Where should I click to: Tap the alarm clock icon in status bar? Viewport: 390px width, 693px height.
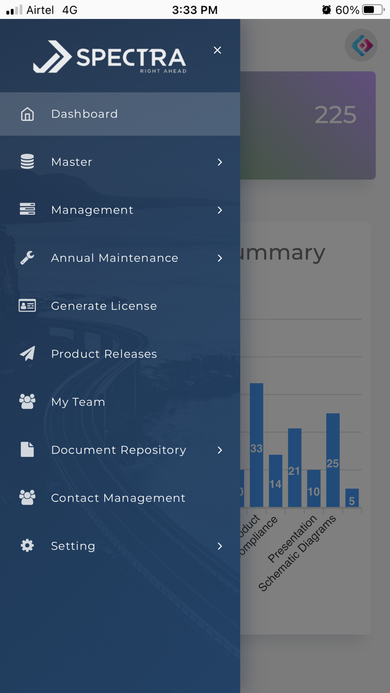326,10
